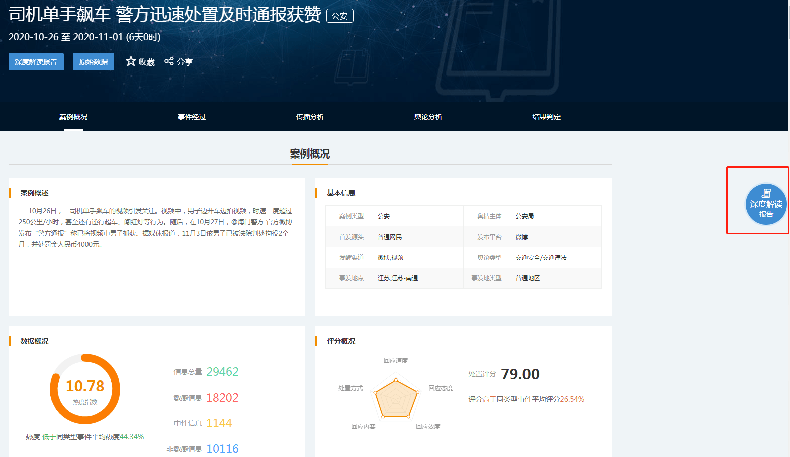Click the 非敏感信息 count 10116
This screenshot has width=790, height=457.
click(x=222, y=449)
